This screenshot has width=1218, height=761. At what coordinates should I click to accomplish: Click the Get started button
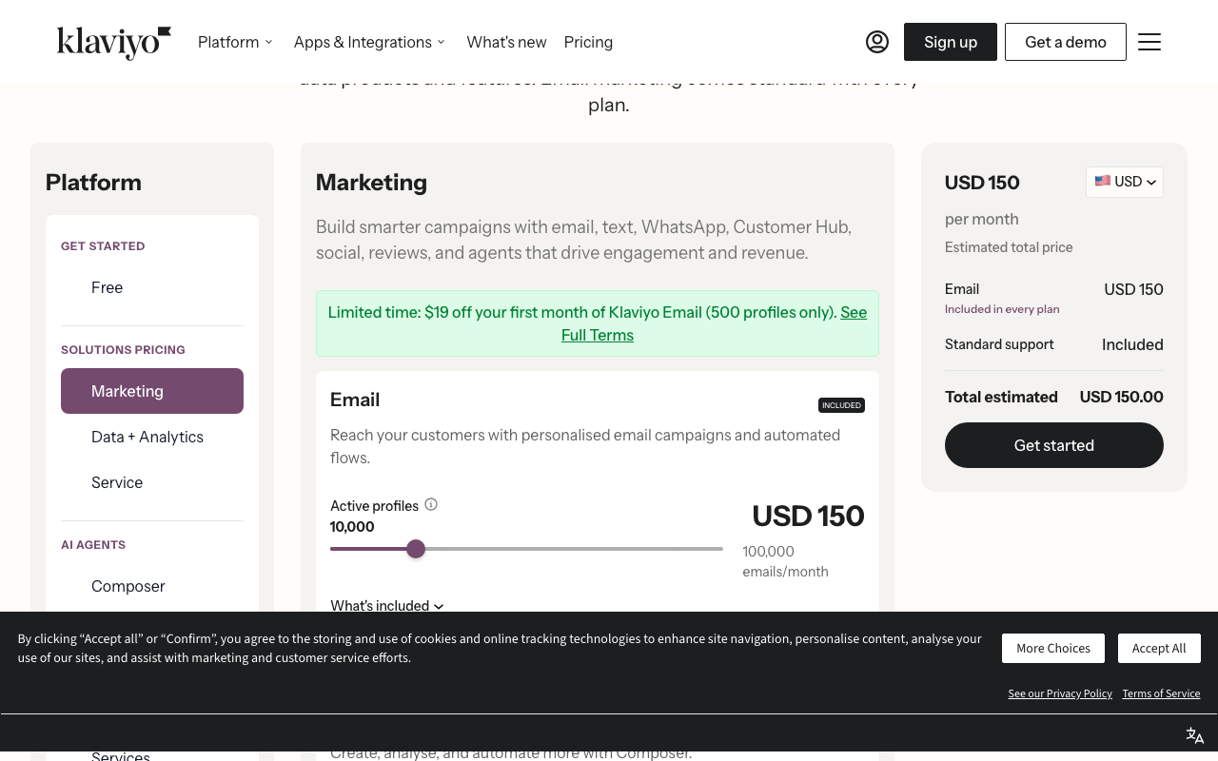pyautogui.click(x=1054, y=445)
